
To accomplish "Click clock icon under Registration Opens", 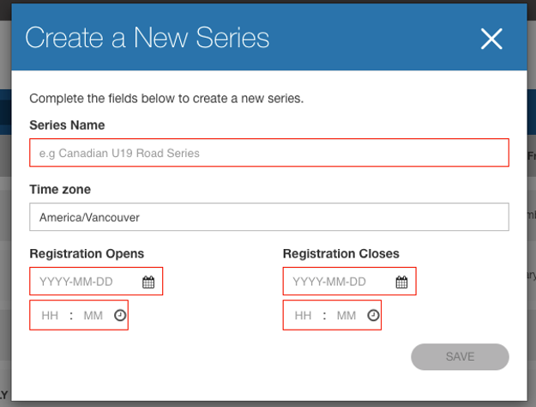I will coord(120,316).
